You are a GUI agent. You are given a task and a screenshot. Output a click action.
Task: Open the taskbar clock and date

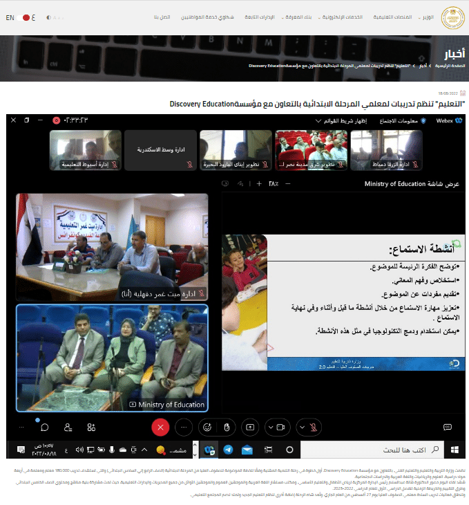[44, 450]
